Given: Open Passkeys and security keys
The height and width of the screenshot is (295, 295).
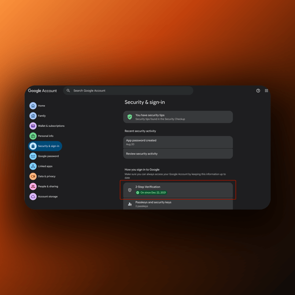Looking at the screenshot, I should 178,204.
